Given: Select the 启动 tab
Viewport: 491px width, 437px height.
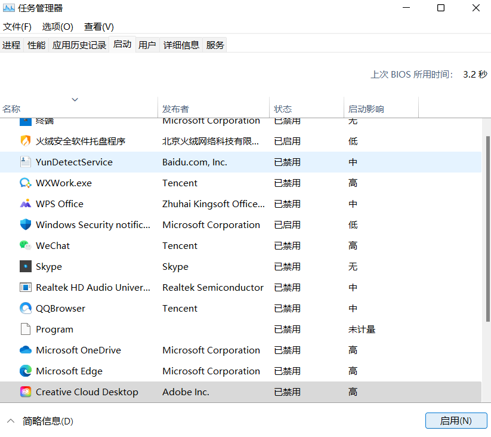Looking at the screenshot, I should point(122,44).
